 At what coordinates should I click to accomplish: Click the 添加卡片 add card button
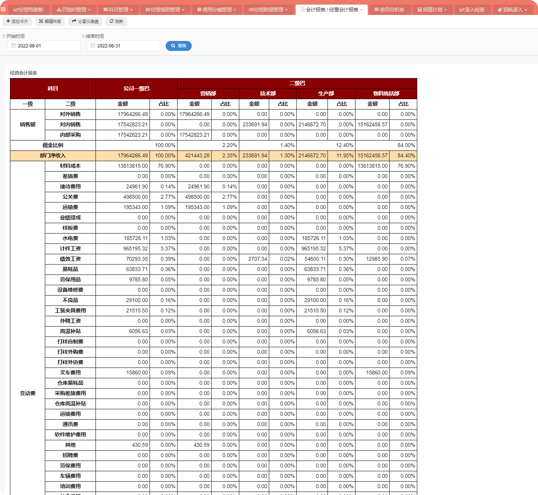17,21
